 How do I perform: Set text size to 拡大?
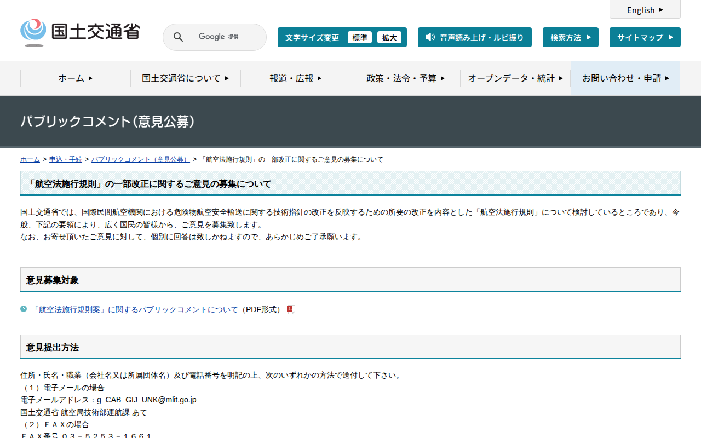tap(389, 37)
